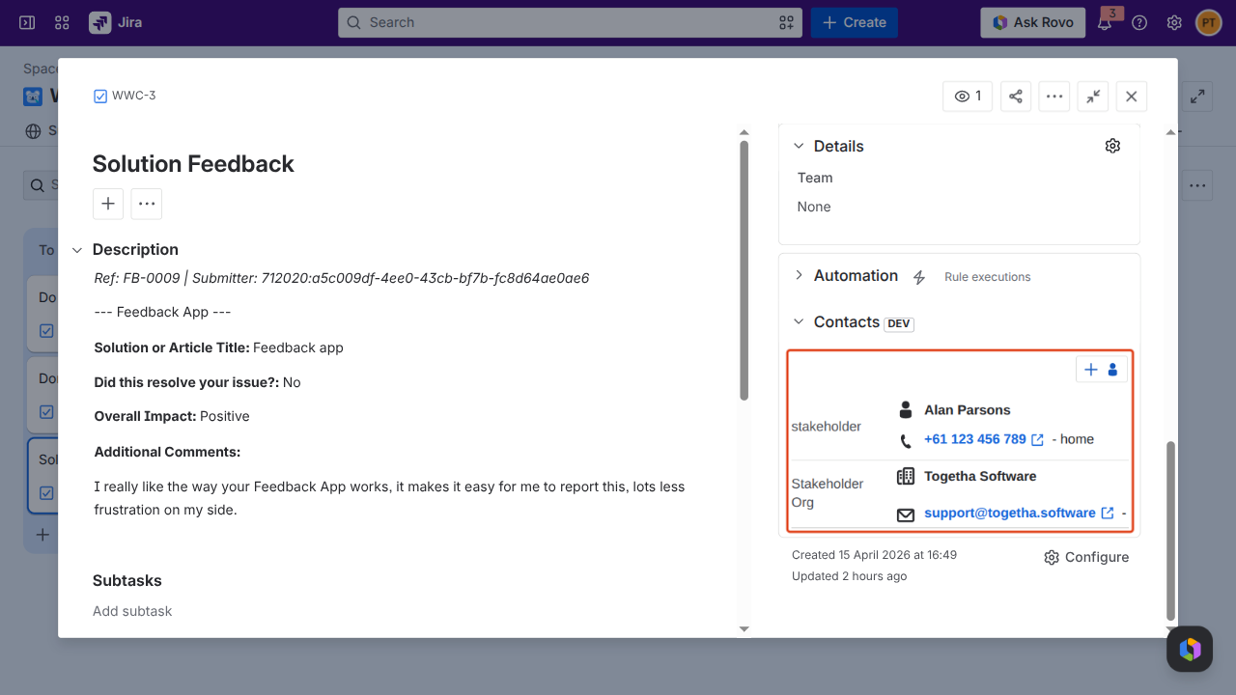Collapse the Contacts section
This screenshot has height=695, width=1236.
(799, 322)
